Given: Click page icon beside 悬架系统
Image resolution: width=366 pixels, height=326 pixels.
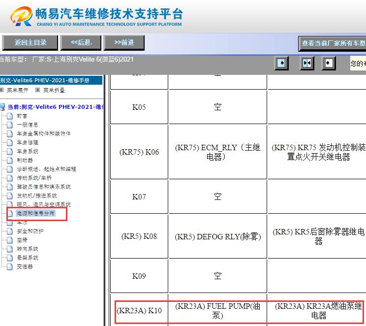Looking at the screenshot, I should 9,258.
